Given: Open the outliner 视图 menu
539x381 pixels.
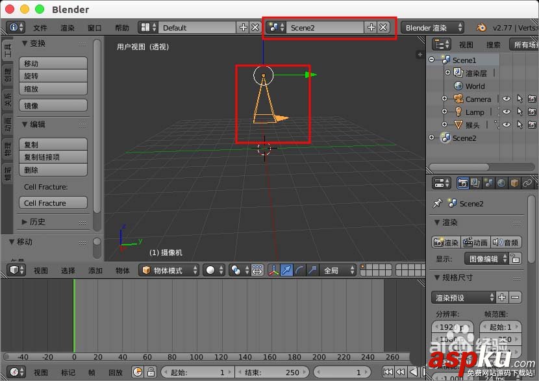Looking at the screenshot, I should (466, 45).
